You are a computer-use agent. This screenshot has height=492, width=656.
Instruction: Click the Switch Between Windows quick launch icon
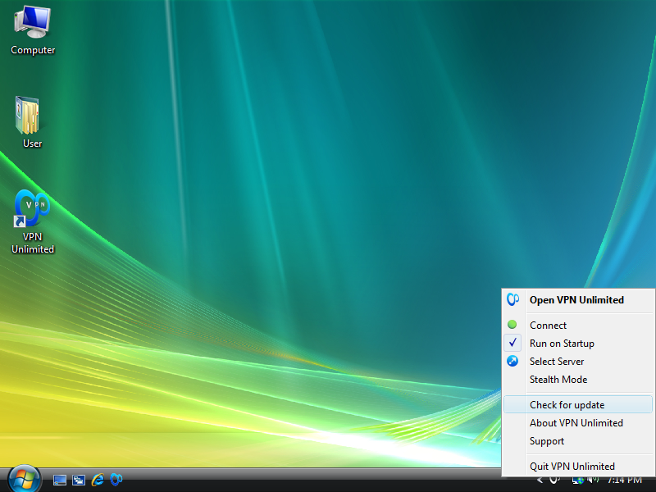coord(78,480)
